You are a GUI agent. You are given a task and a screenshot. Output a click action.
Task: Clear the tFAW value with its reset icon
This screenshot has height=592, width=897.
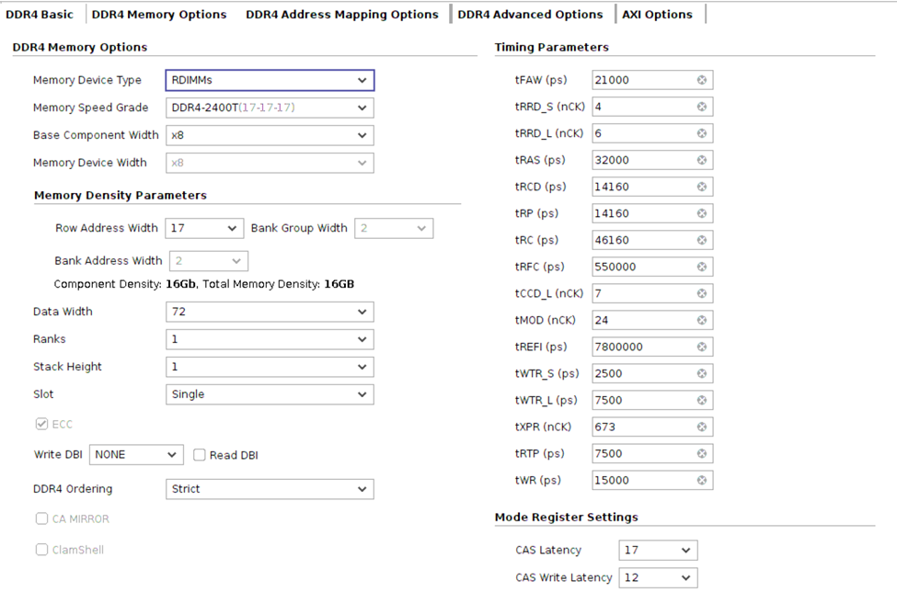[701, 80]
